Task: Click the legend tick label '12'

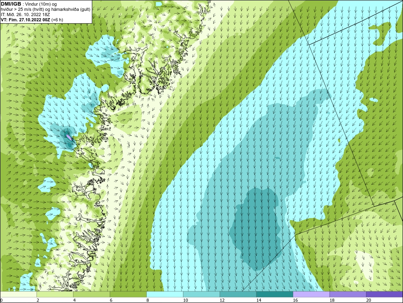Action: [222, 300]
